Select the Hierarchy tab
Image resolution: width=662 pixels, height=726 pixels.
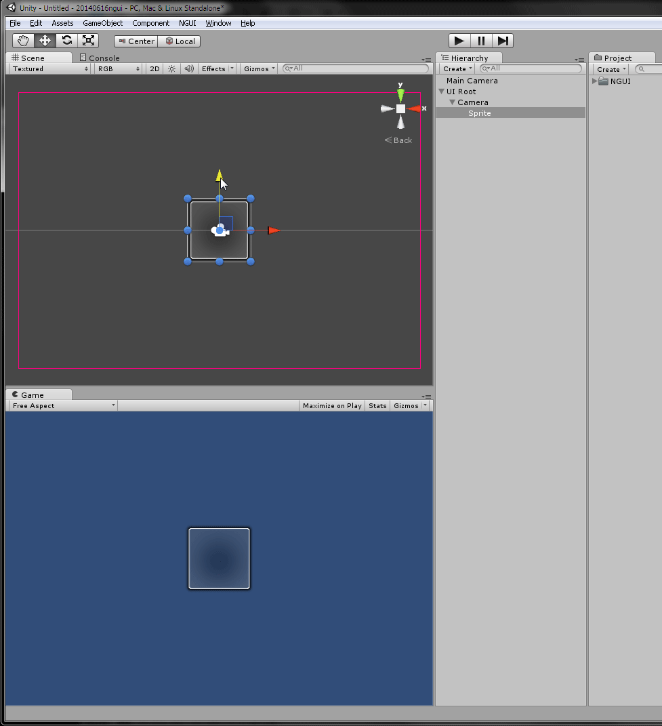tap(470, 58)
